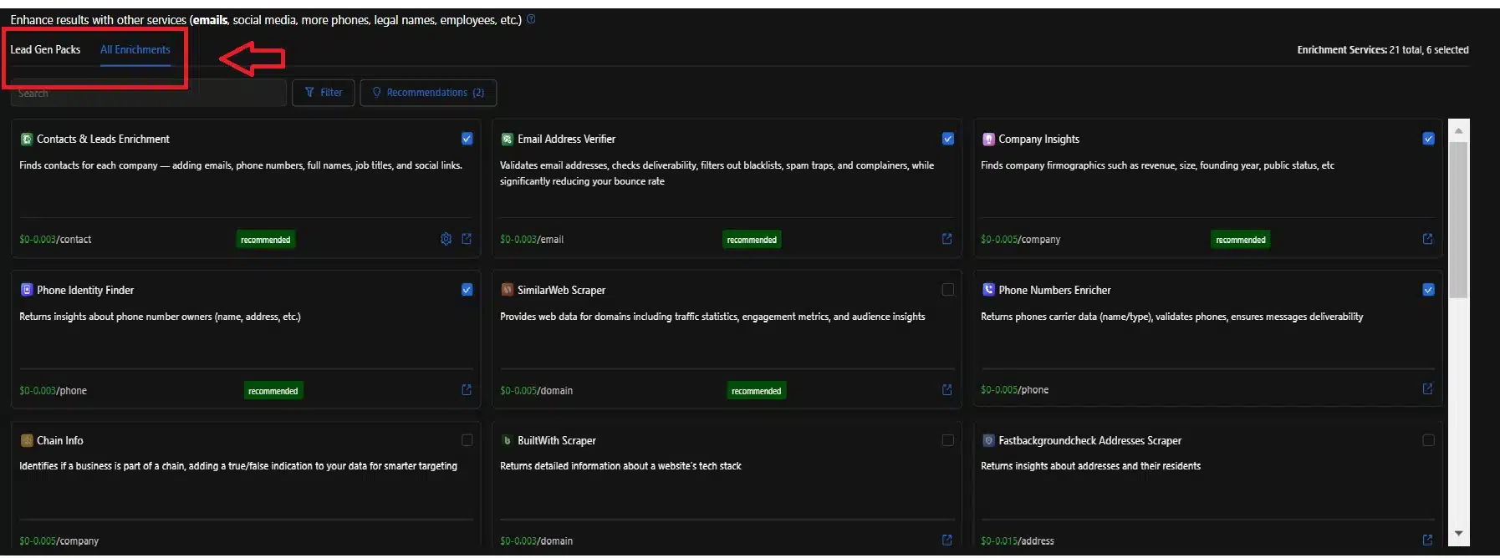Image resolution: width=1500 pixels, height=558 pixels.
Task: Open external link for Contacts & Leads Enrichment
Action: [x=467, y=239]
